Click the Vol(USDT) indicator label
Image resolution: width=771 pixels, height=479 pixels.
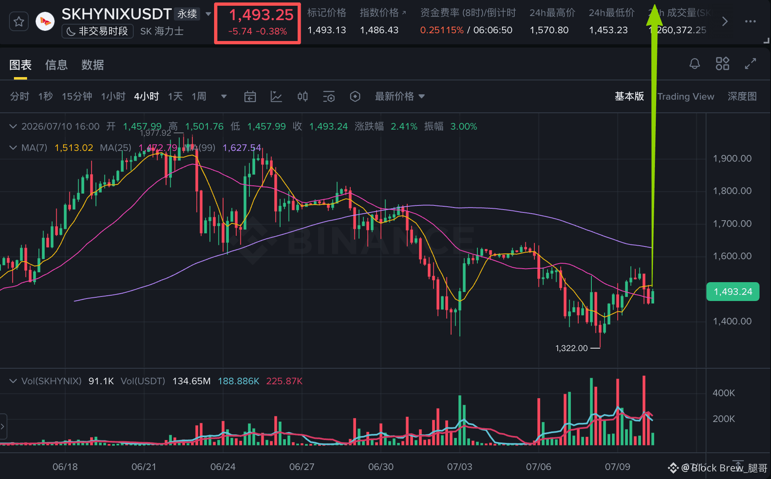tap(143, 381)
